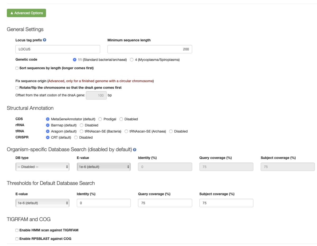
Task: Open the DB type dropdown
Action: [x=43, y=167]
